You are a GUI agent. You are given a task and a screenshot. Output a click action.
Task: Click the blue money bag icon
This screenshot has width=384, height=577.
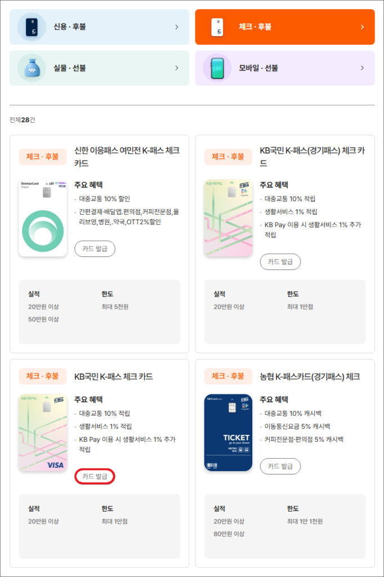point(32,68)
